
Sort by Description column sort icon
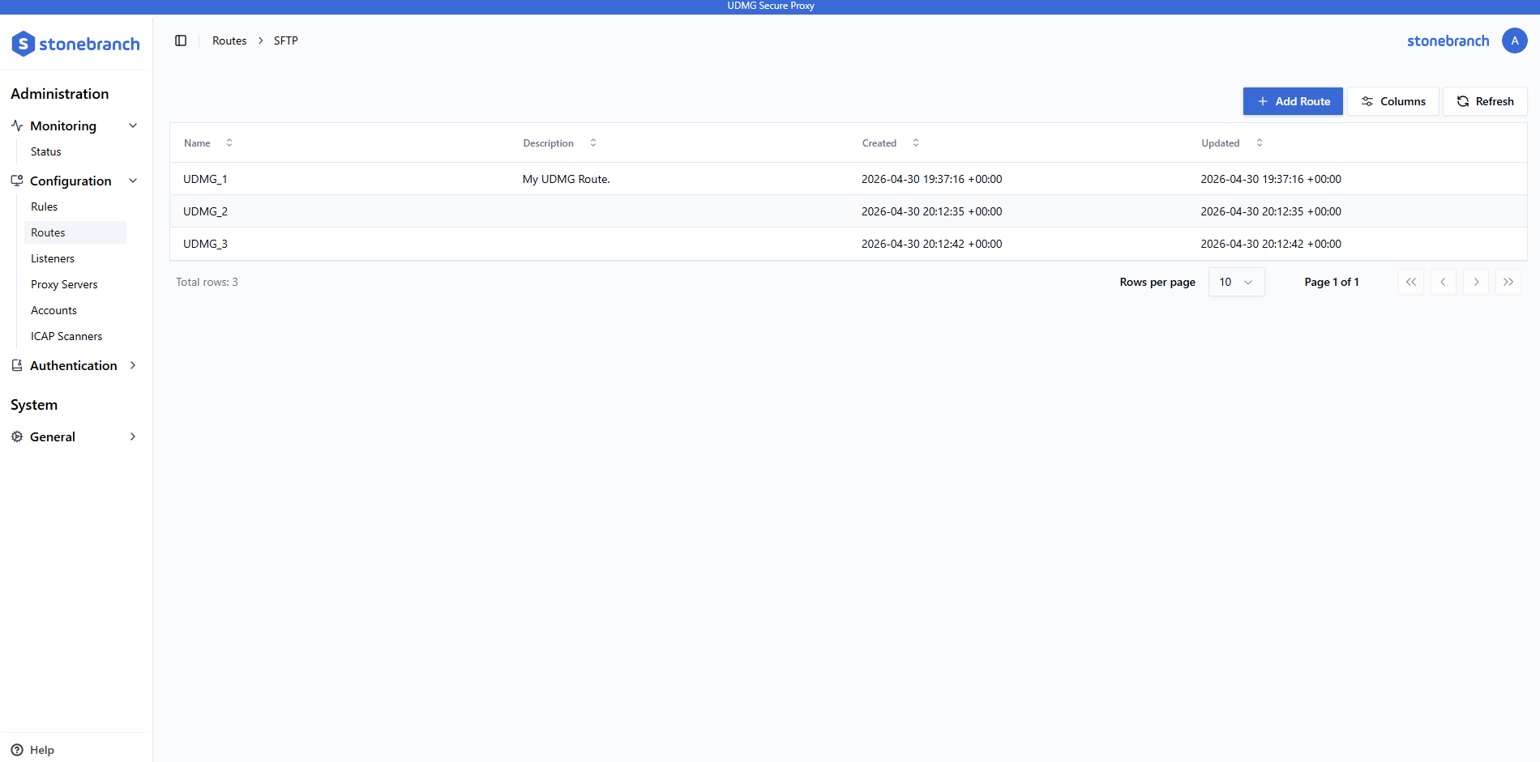pos(593,143)
